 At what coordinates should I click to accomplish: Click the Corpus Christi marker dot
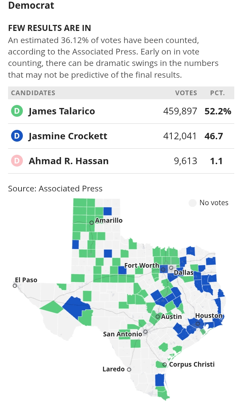(165, 365)
